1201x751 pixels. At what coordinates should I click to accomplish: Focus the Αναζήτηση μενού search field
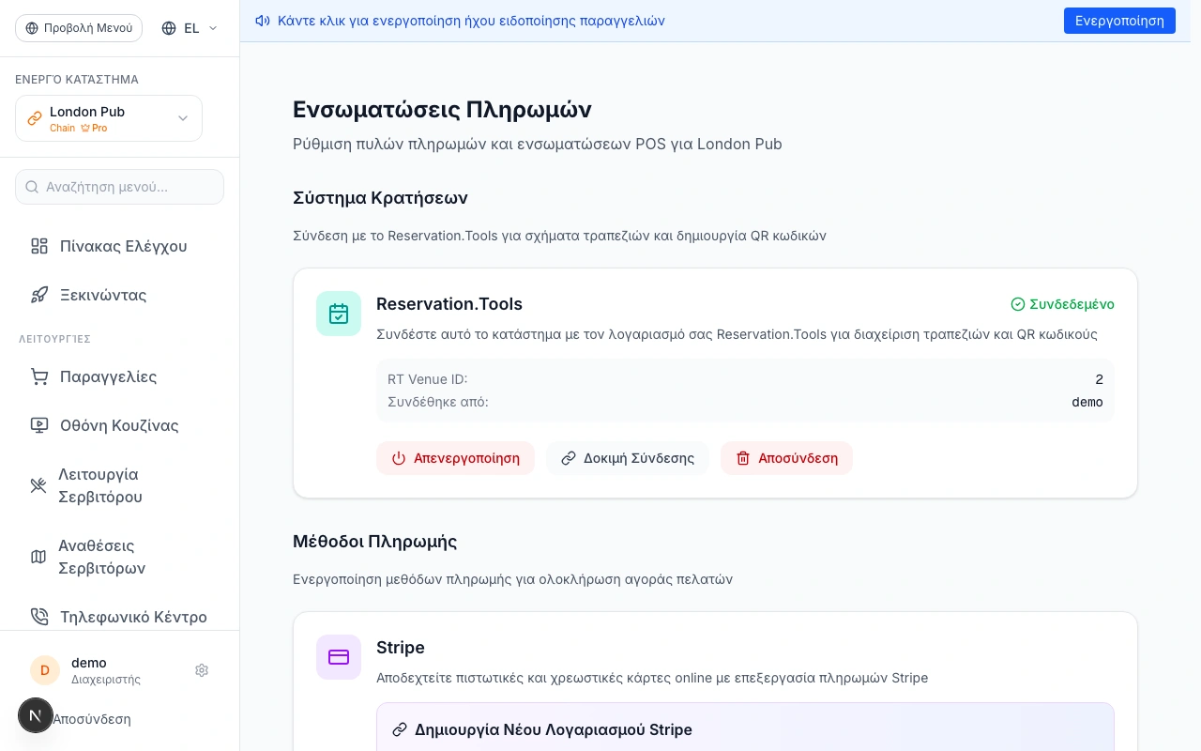click(120, 187)
